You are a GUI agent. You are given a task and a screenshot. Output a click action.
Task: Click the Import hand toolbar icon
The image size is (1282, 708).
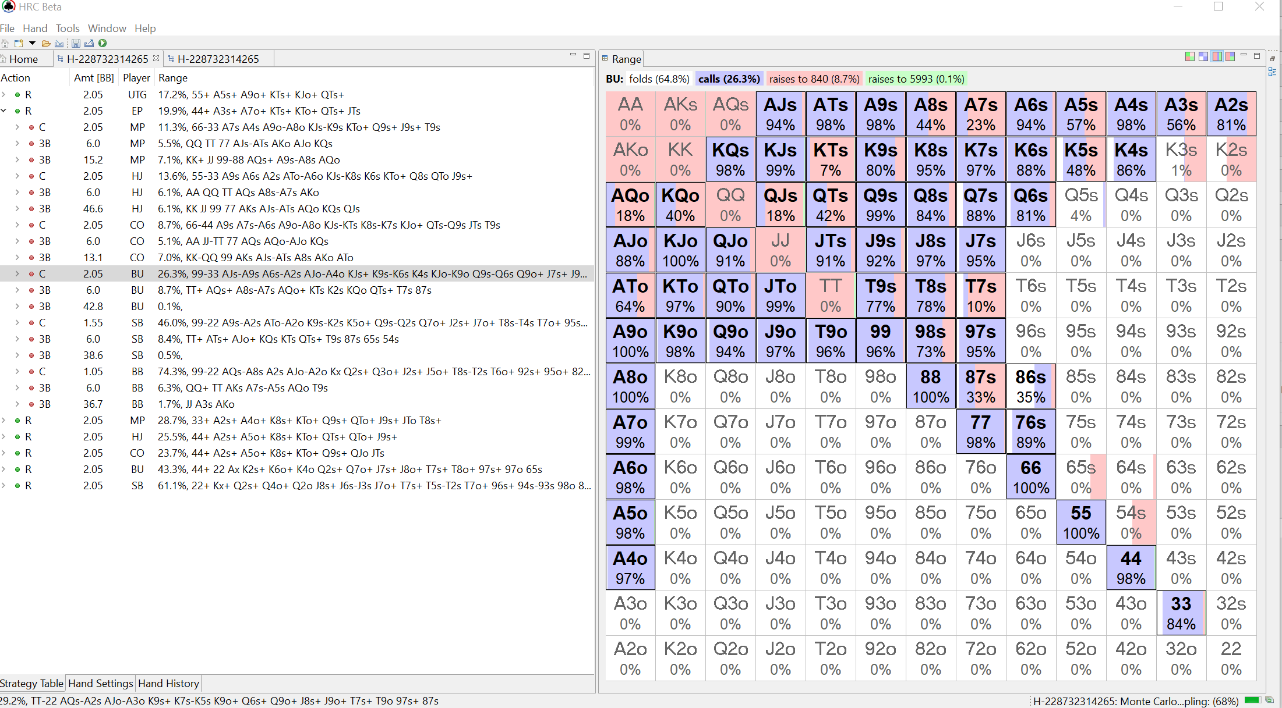coord(59,43)
